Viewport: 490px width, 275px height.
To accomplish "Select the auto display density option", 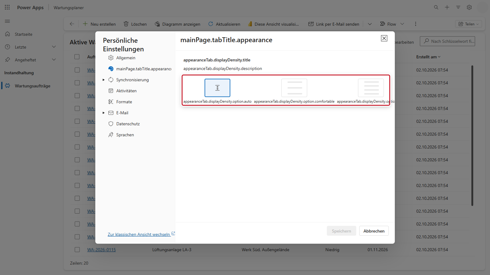I will tap(217, 88).
